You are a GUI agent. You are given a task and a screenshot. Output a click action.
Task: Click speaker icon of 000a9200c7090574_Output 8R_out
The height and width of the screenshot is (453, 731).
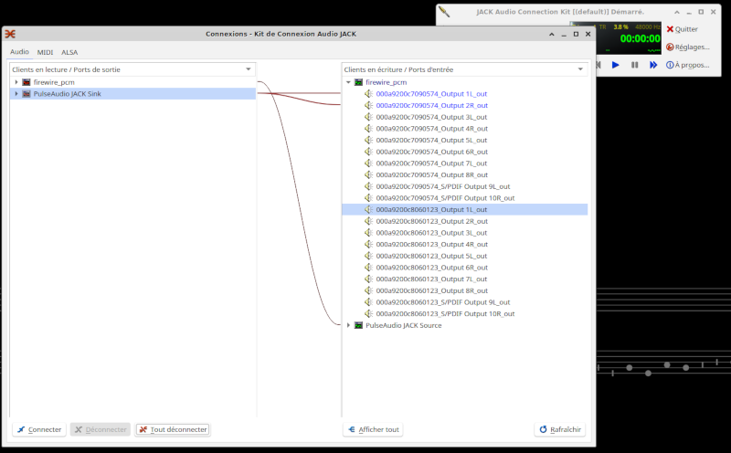[x=368, y=174]
